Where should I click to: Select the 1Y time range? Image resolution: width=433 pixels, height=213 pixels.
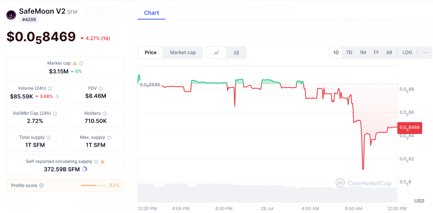(x=376, y=53)
